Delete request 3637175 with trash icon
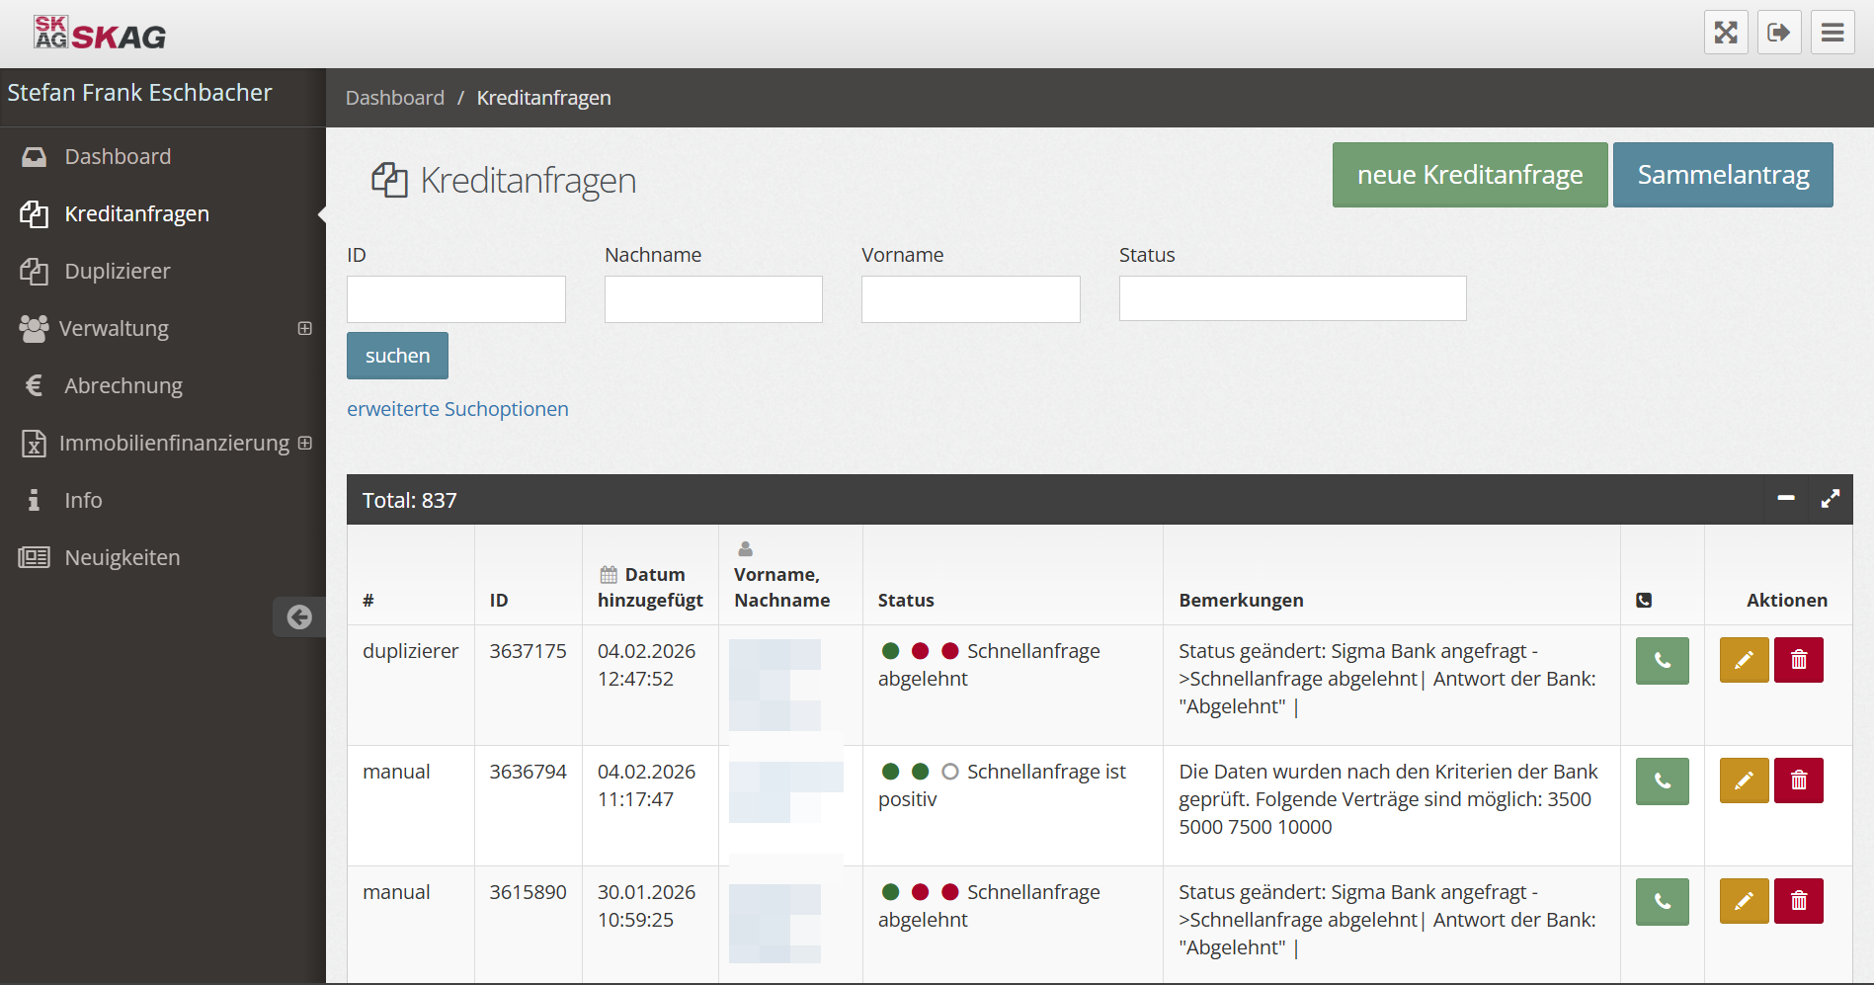This screenshot has width=1874, height=985. pos(1799,660)
